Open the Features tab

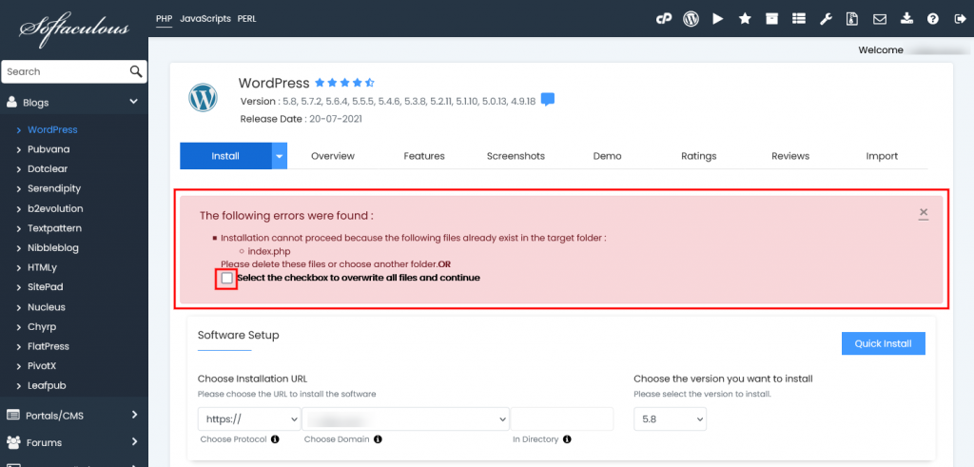coord(424,156)
